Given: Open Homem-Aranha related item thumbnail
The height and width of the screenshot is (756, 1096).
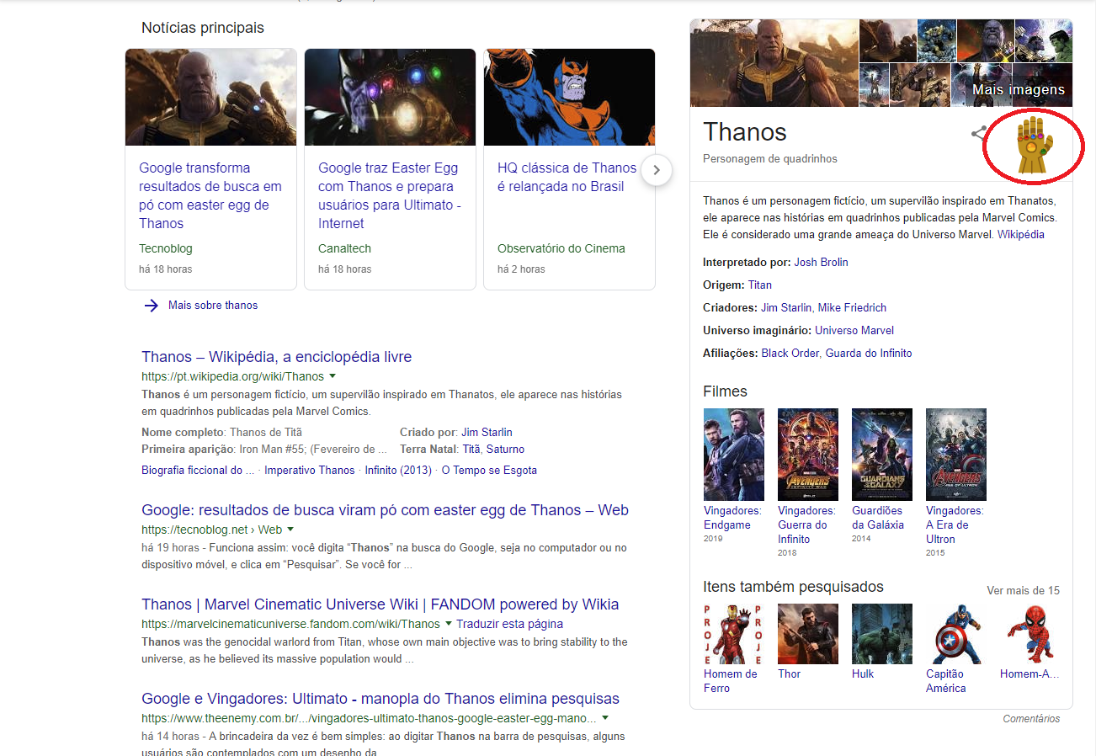Looking at the screenshot, I should 1030,634.
